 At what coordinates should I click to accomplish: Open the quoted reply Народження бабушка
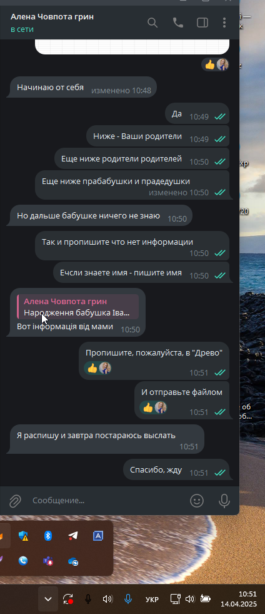(77, 307)
